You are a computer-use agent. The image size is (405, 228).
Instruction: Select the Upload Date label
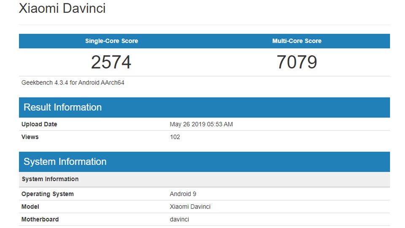39,124
